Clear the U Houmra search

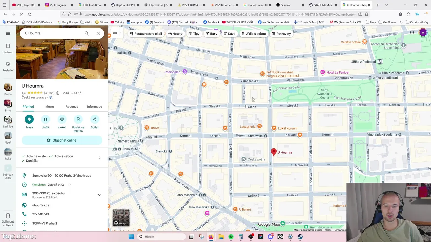[x=98, y=33]
